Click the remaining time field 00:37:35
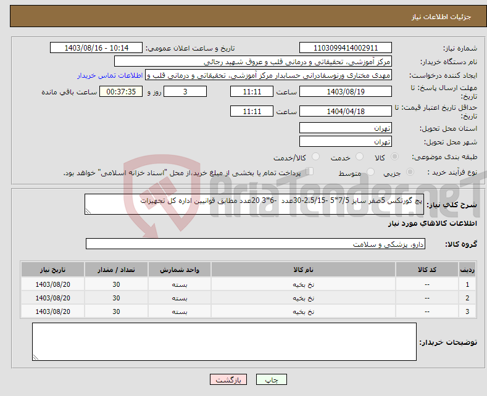Screen dimensions: 487x396 (x=121, y=91)
